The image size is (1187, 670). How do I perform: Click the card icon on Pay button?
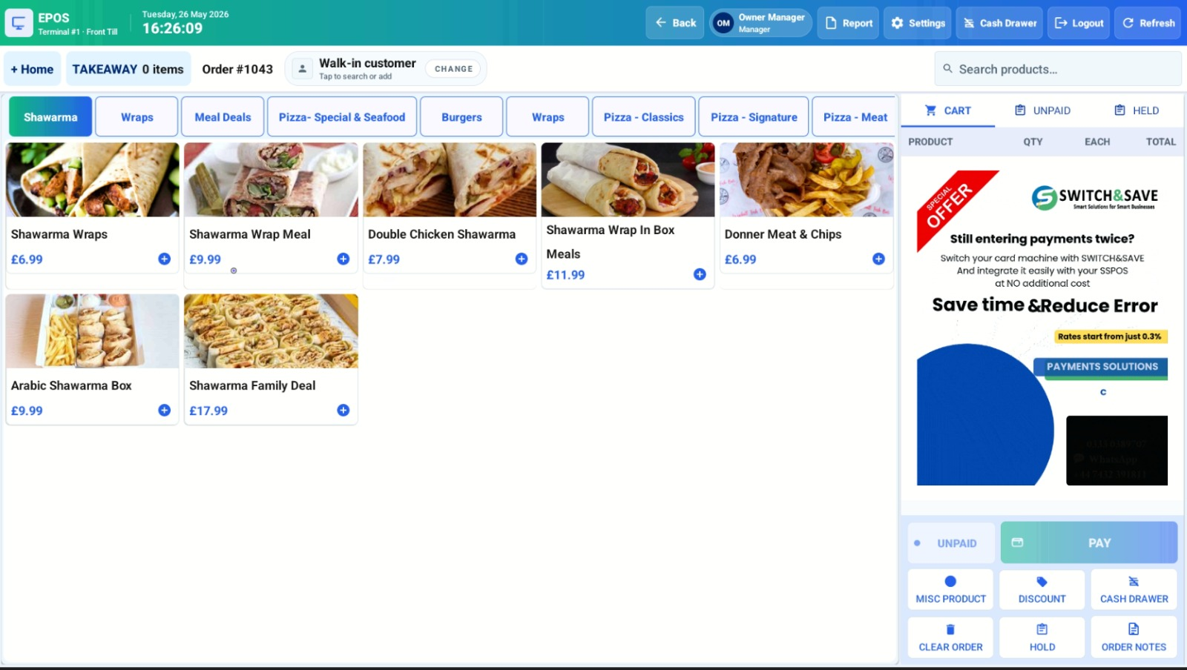click(x=1017, y=543)
